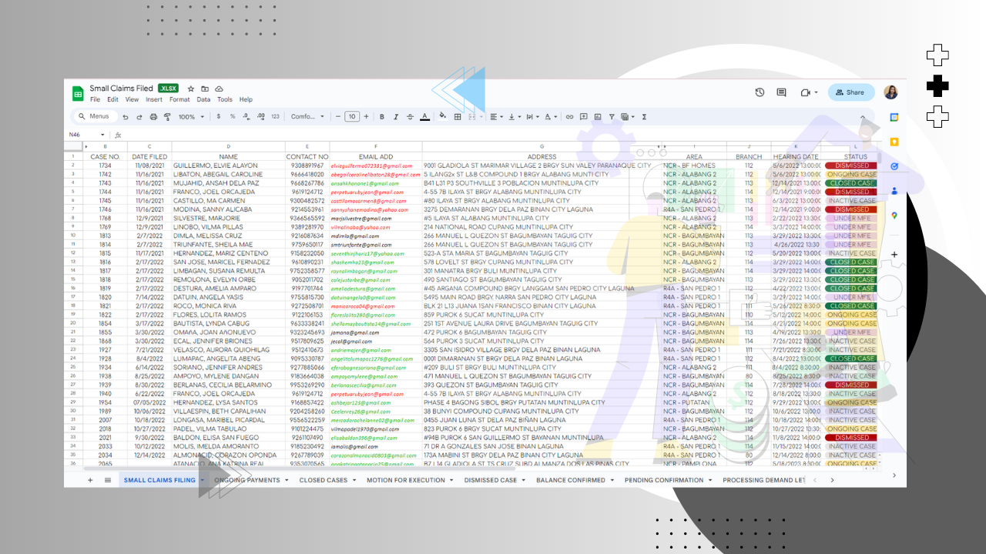This screenshot has width=986, height=554.
Task: Insert a link
Action: click(570, 117)
